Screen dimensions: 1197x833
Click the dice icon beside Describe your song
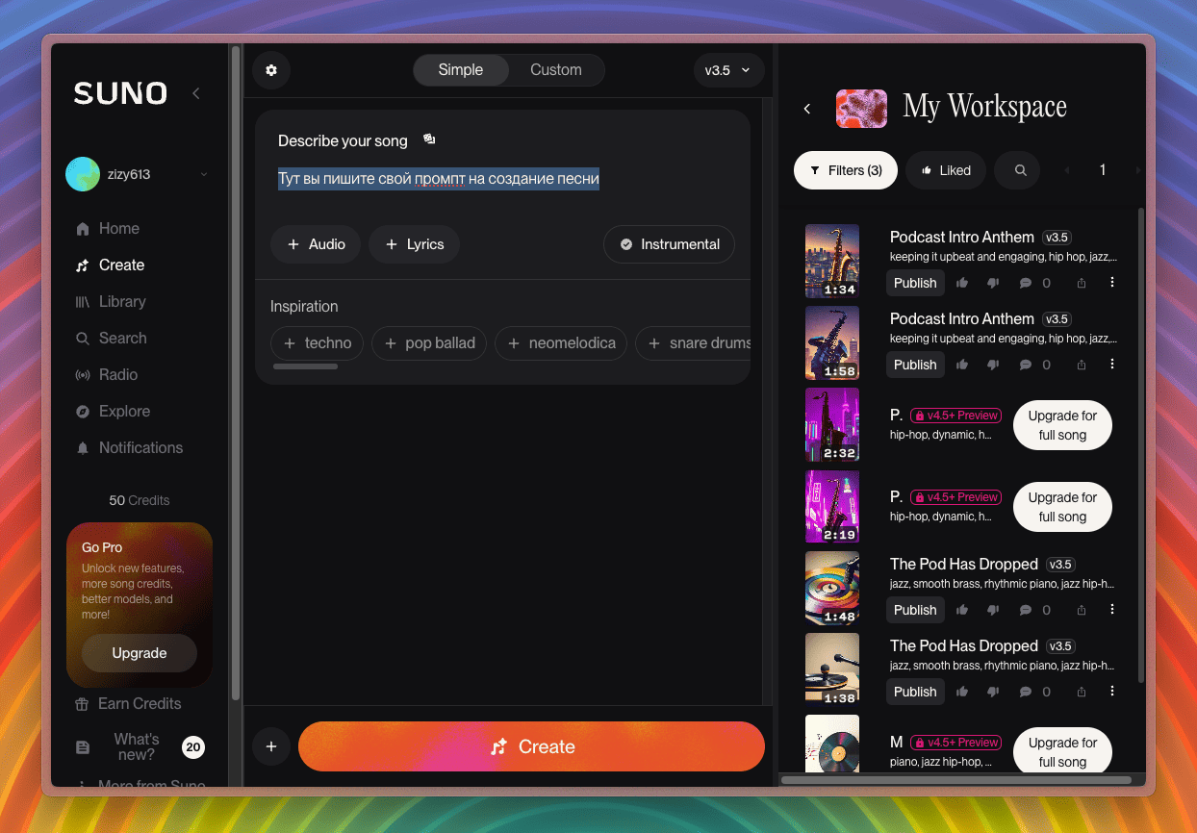pyautogui.click(x=429, y=139)
